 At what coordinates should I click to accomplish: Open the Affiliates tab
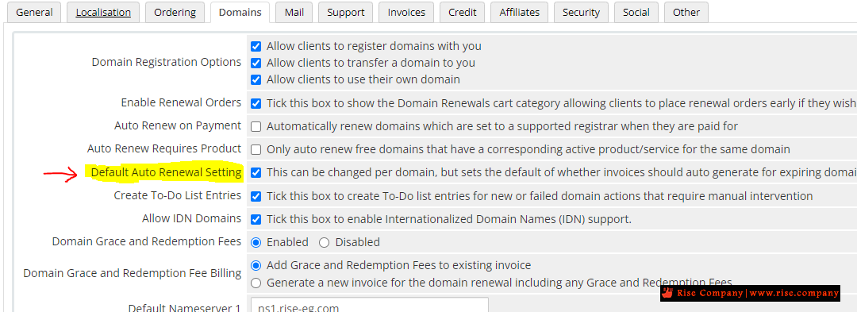pos(519,12)
